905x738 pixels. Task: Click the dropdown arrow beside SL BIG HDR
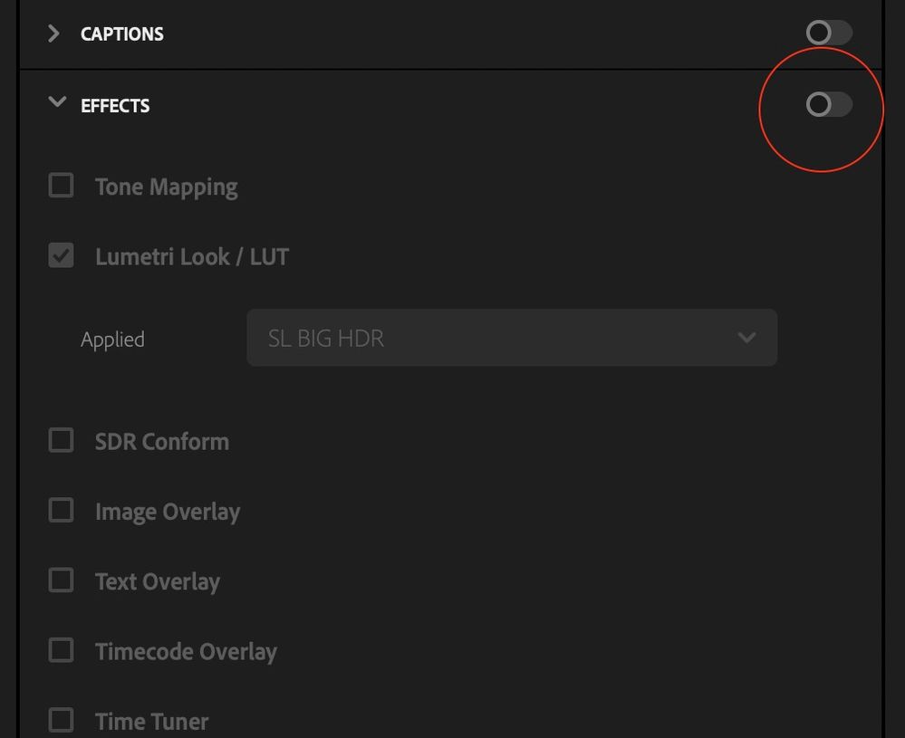(746, 338)
